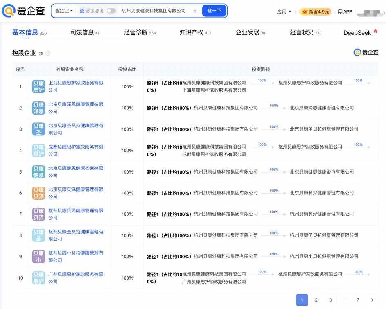The image size is (386, 309).
Task: Open 杭州贝康圣贝拉健康管理有限公司 company logo
Action: coord(39,235)
